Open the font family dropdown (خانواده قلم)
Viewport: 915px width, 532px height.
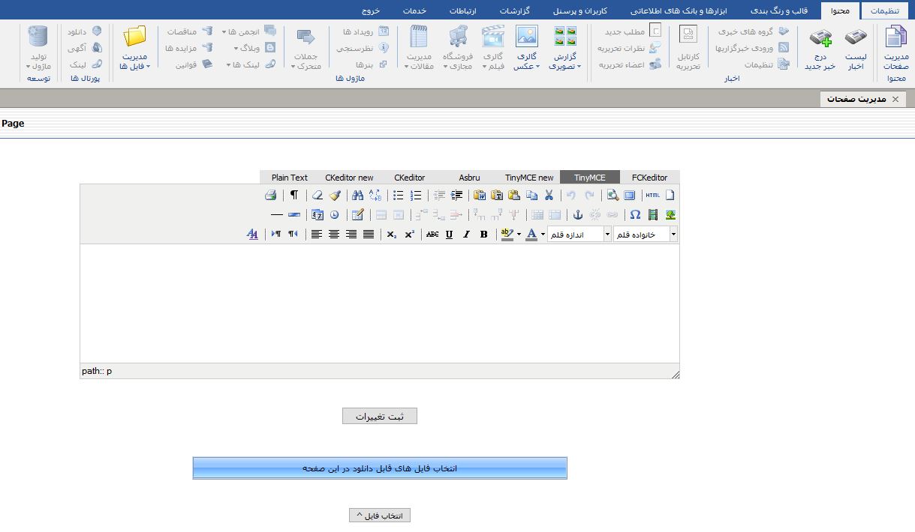point(646,235)
